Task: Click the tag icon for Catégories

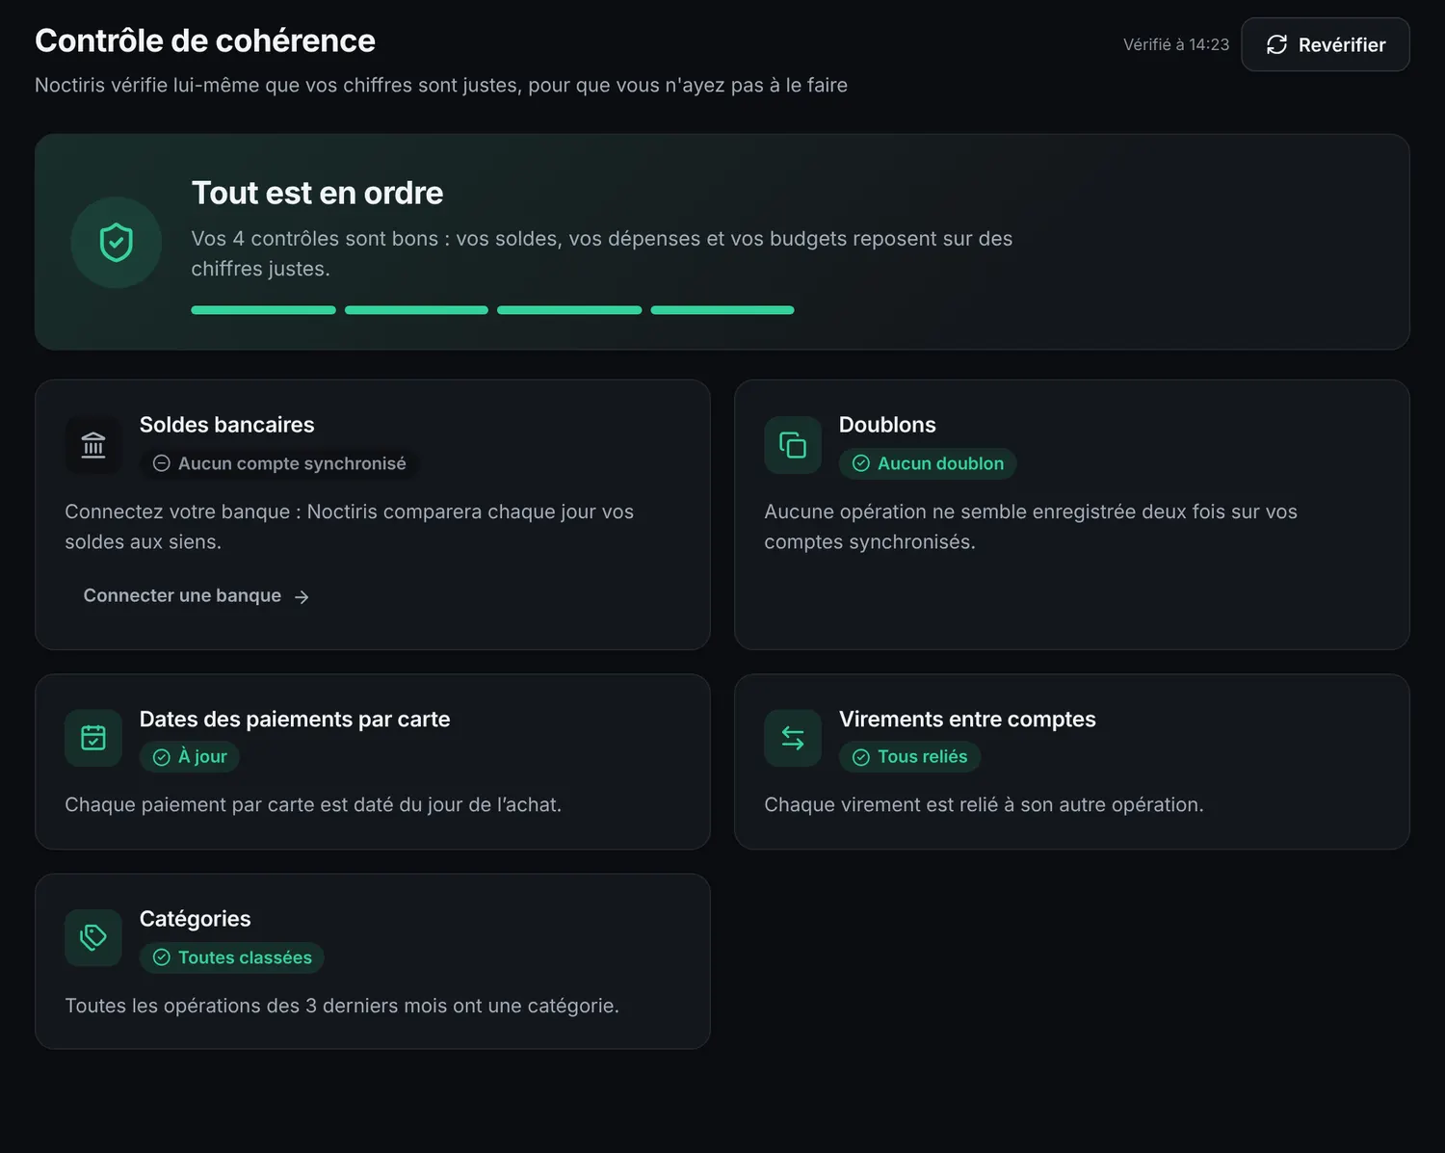Action: (93, 937)
